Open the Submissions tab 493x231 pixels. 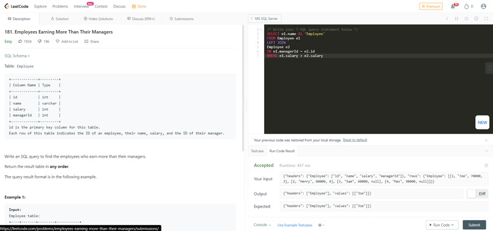[x=182, y=19]
